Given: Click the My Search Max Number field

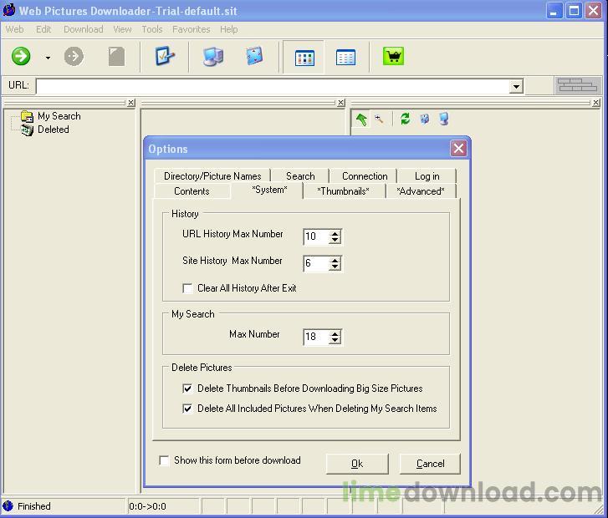Looking at the screenshot, I should pos(316,337).
